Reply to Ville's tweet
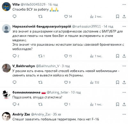Screen dimensions: 128x124 (14, 16)
